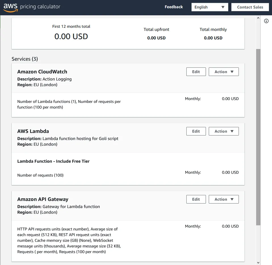Click the scrollbar down arrow

pos(258,262)
